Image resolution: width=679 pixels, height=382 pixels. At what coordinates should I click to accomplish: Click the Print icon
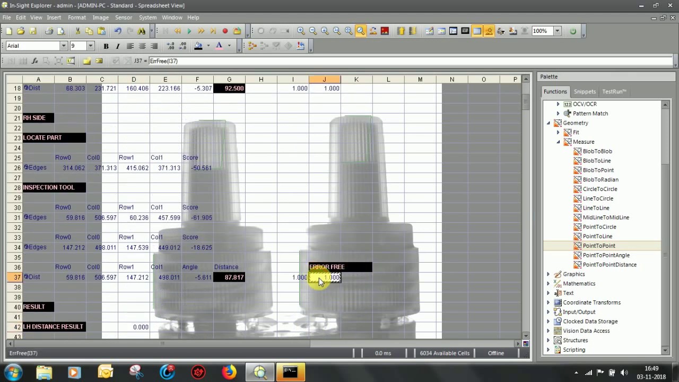(x=49, y=31)
